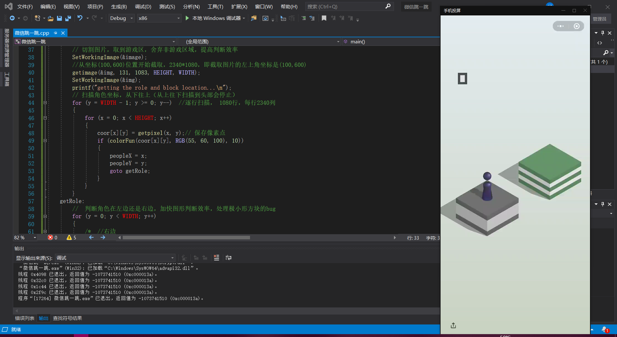Click the output horizontal scrollbar left arrow

(17, 311)
